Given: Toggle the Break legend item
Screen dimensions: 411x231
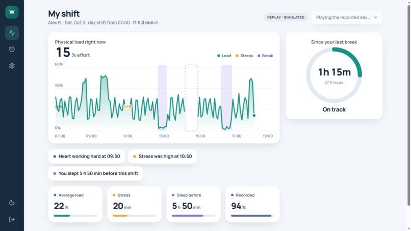Looking at the screenshot, I should point(265,56).
